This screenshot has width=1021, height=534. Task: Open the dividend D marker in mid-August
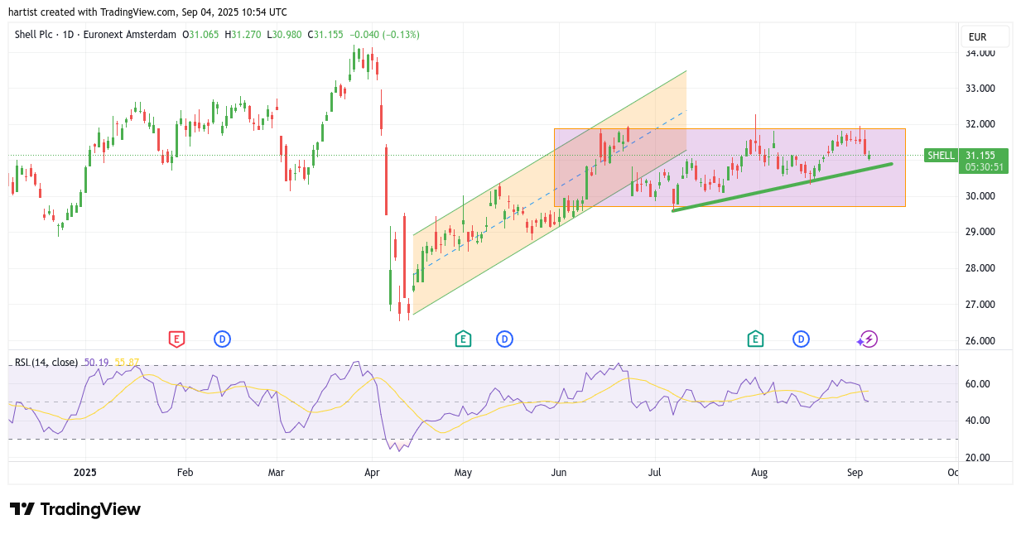click(x=801, y=339)
